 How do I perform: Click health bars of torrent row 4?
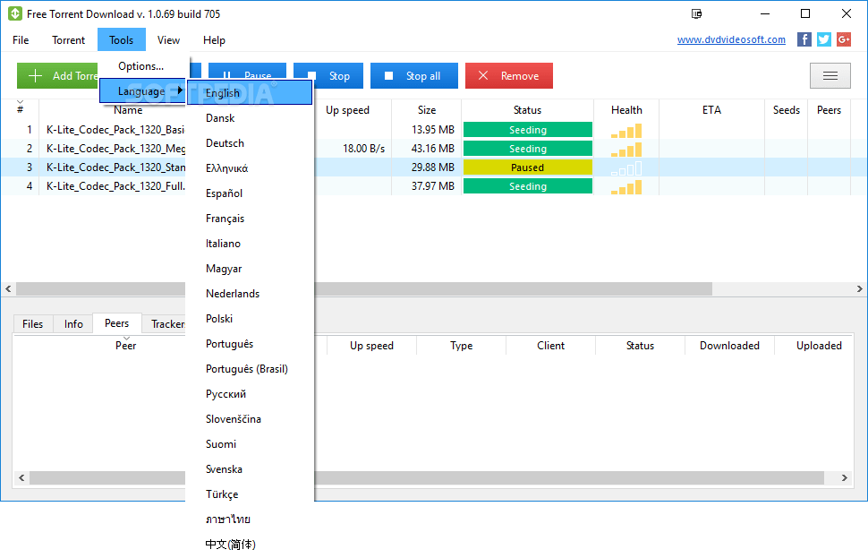tap(626, 187)
